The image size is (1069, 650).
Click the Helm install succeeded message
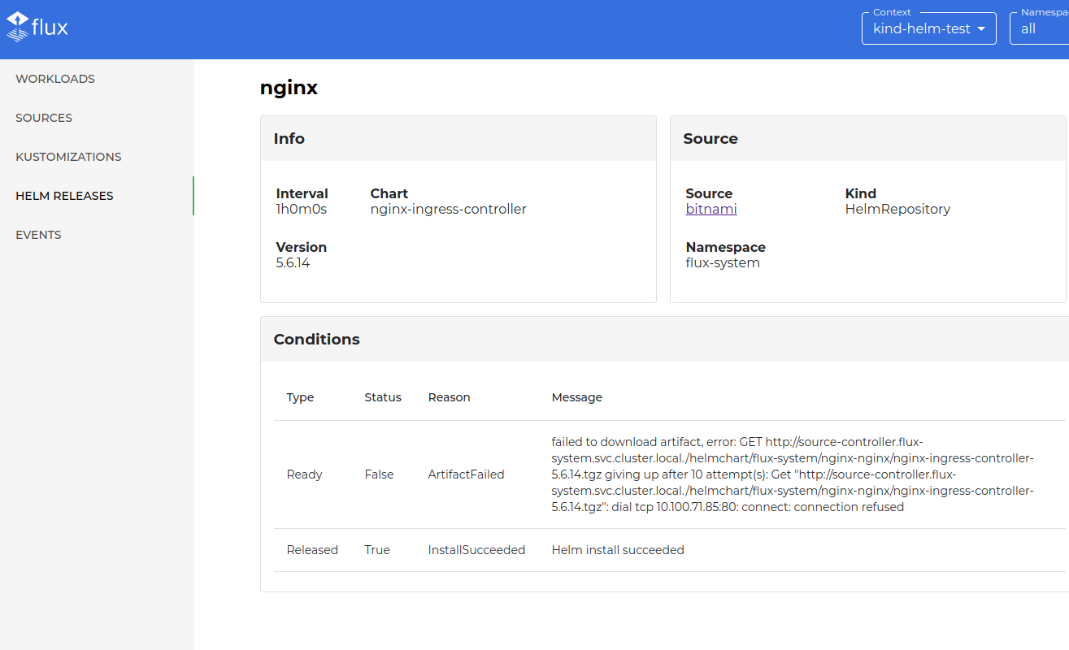point(618,550)
